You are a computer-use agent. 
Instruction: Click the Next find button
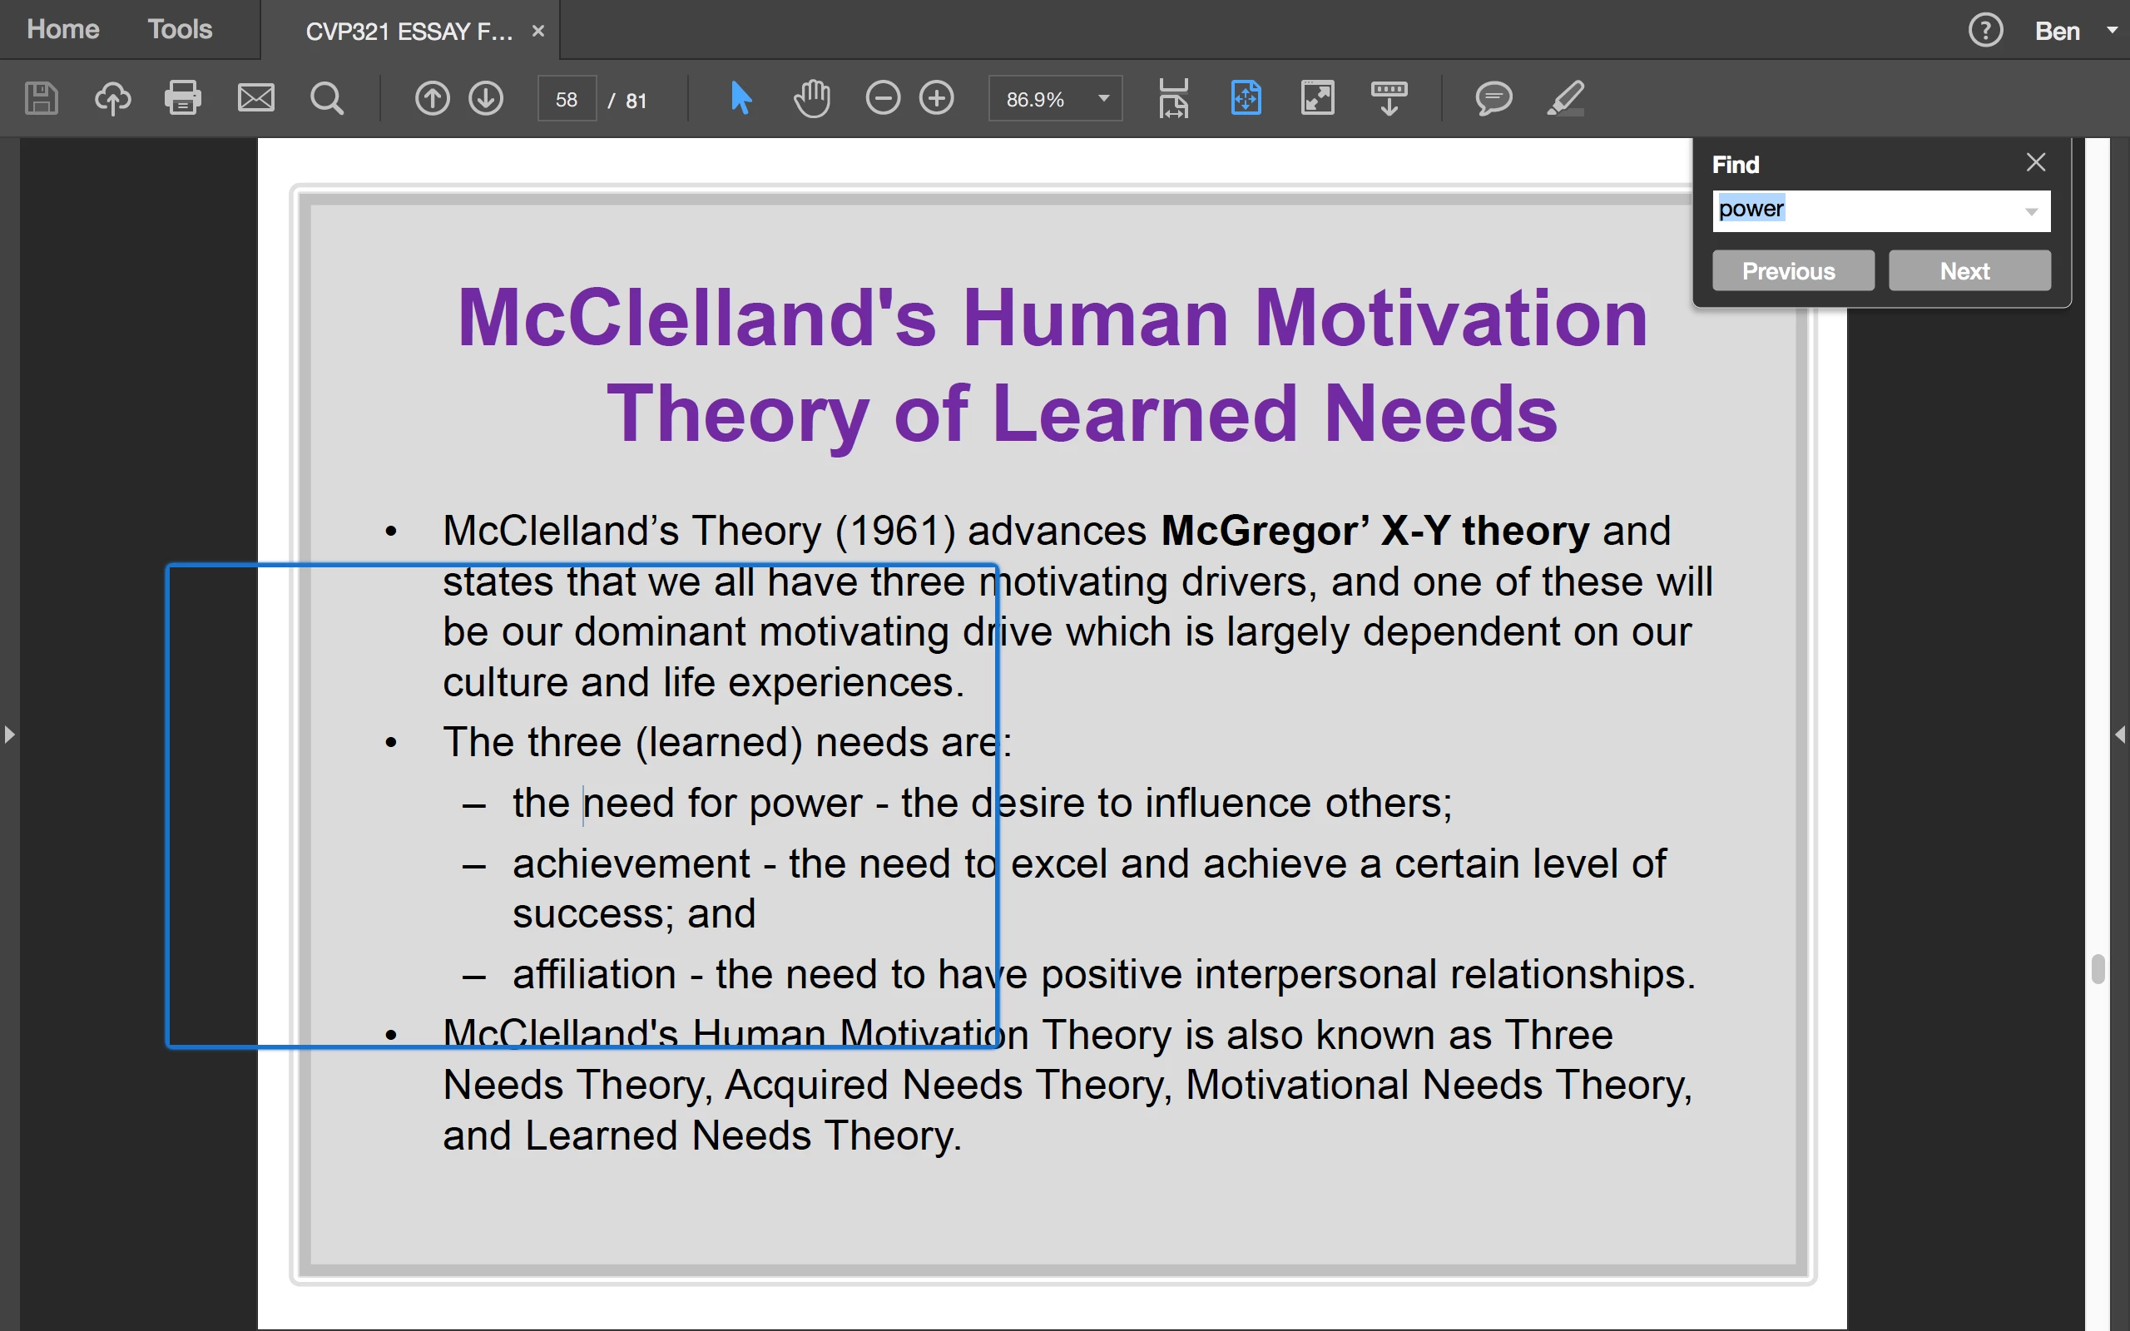pyautogui.click(x=1969, y=271)
